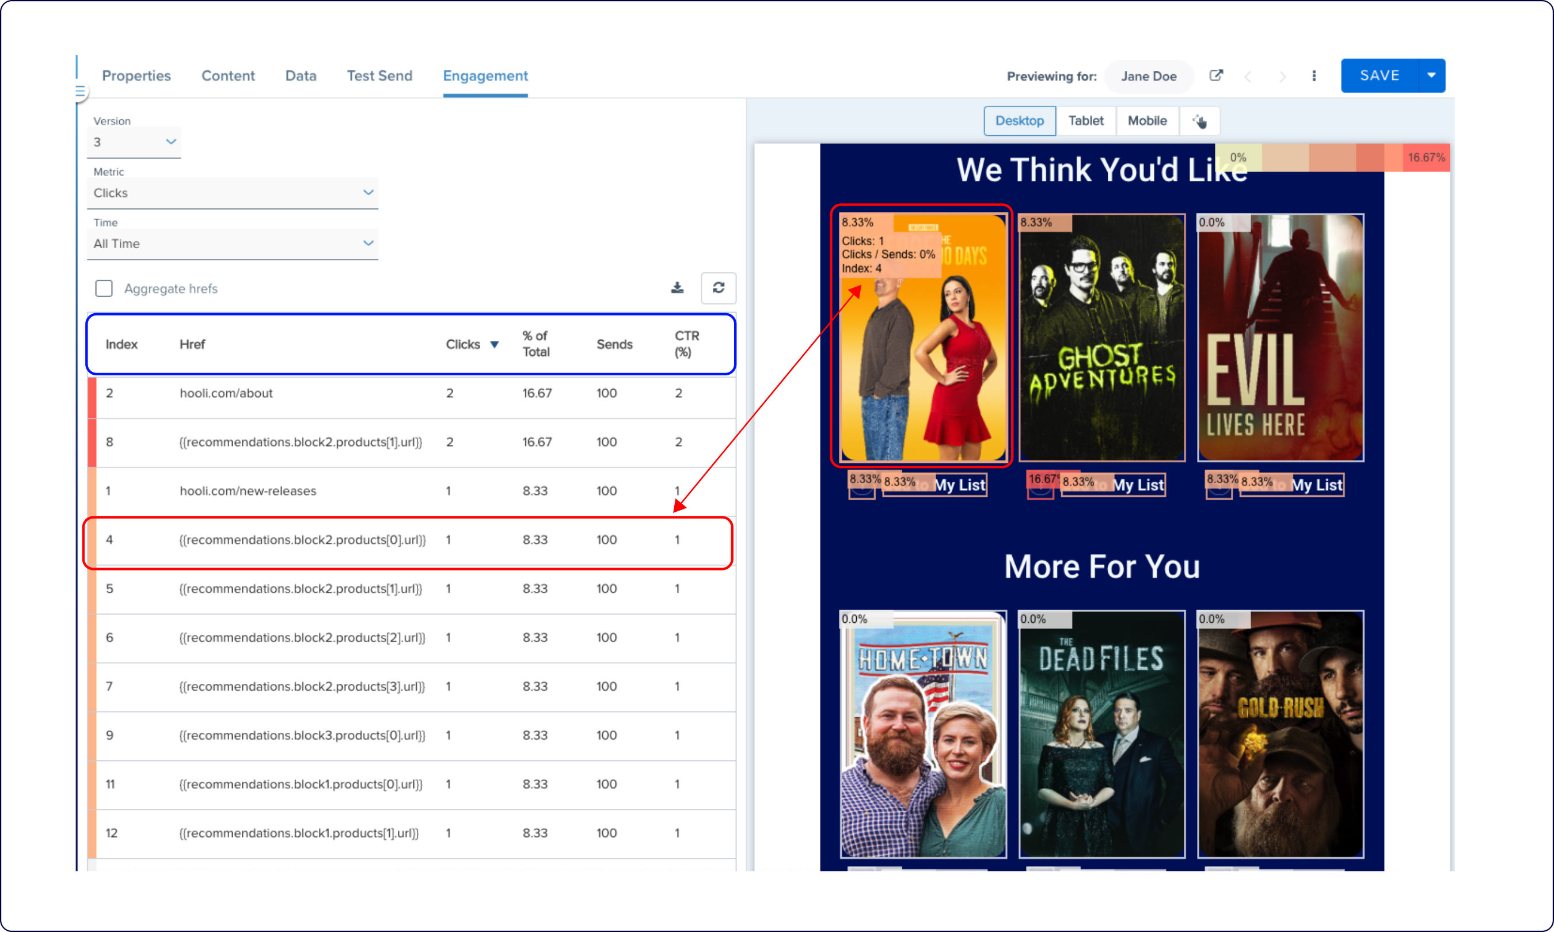Select the recommendations.block2.products[3].url row
The width and height of the screenshot is (1554, 932).
pyautogui.click(x=412, y=686)
